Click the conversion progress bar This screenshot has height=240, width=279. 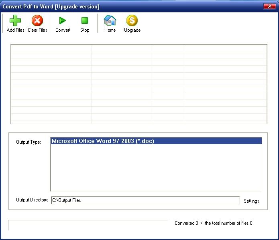[88, 225]
